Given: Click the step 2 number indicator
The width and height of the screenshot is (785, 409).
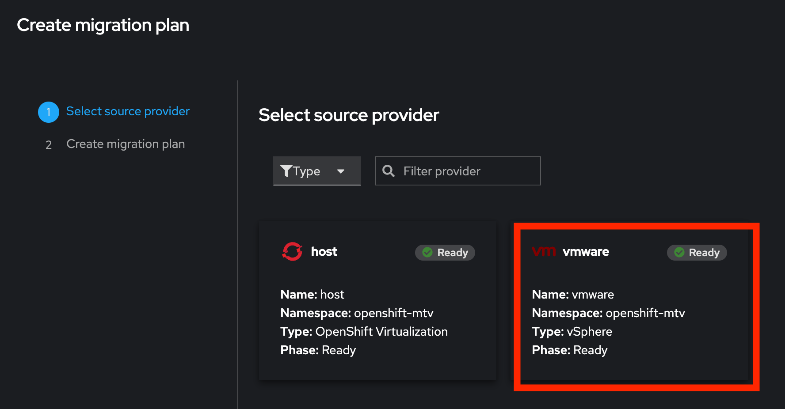Looking at the screenshot, I should [49, 144].
